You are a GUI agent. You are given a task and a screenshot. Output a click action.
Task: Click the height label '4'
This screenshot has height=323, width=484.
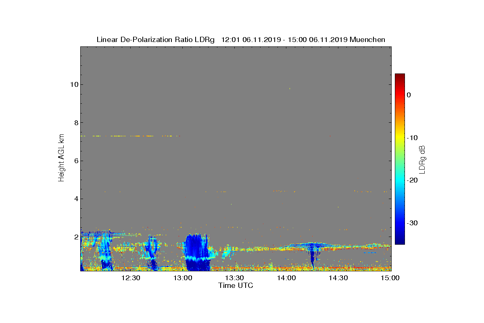click(x=76, y=199)
